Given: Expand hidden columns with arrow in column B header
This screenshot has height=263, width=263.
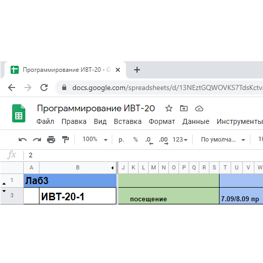Looking at the screenshot, I should click(112, 167).
